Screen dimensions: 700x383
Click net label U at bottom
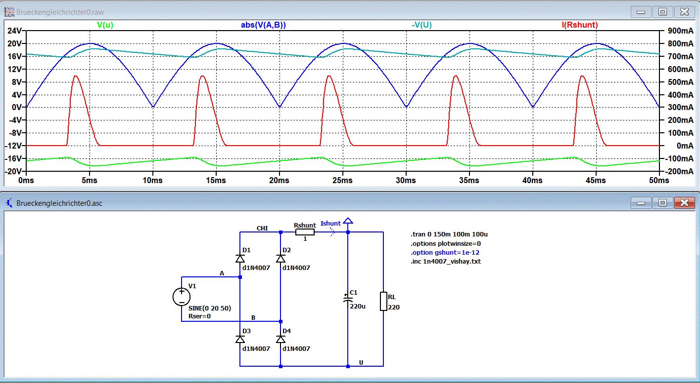[x=361, y=362]
